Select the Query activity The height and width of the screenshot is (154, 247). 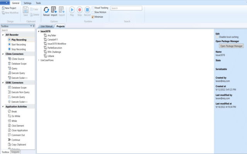pos(14,69)
